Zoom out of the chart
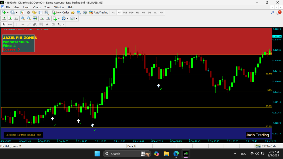The height and width of the screenshot is (159, 283). point(29,18)
